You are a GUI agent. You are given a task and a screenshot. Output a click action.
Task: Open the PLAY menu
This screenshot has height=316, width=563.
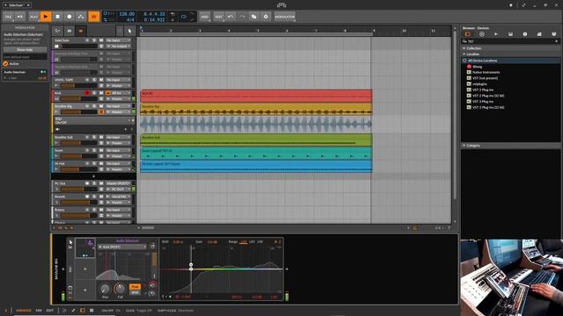point(33,17)
